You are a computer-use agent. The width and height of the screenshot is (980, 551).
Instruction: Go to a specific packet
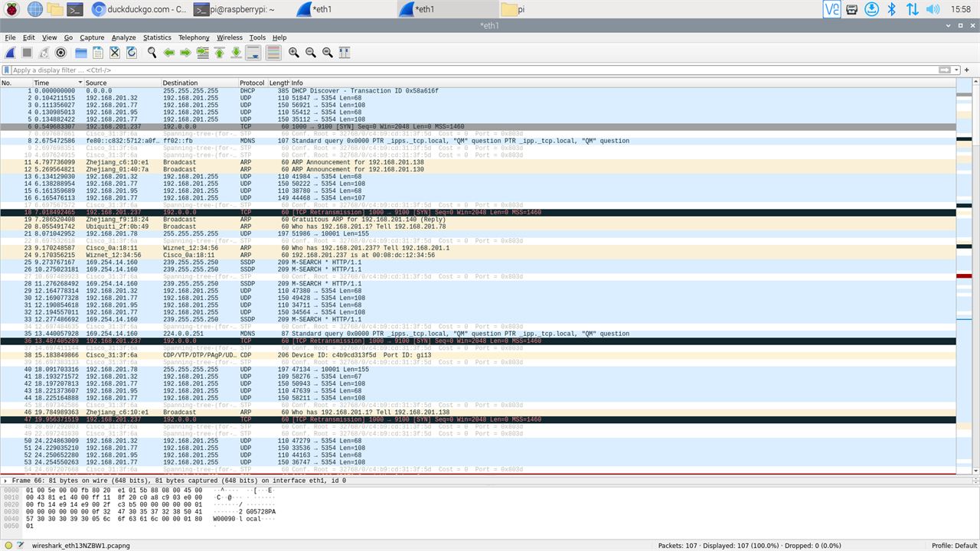click(x=202, y=53)
